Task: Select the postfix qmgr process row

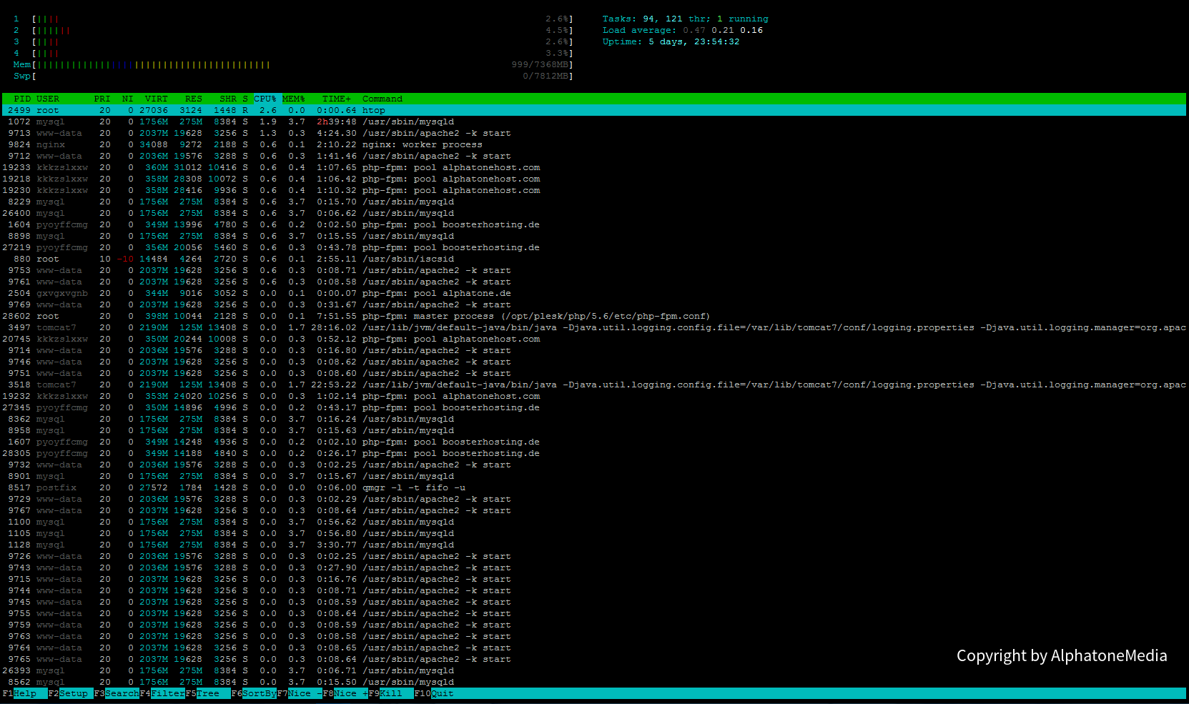Action: click(x=413, y=487)
